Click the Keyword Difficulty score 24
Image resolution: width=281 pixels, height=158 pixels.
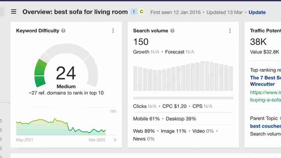click(66, 73)
